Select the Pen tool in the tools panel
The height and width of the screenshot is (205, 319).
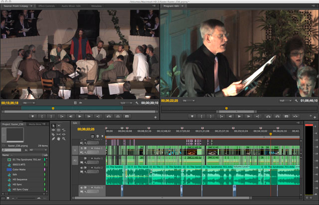(x=53, y=139)
